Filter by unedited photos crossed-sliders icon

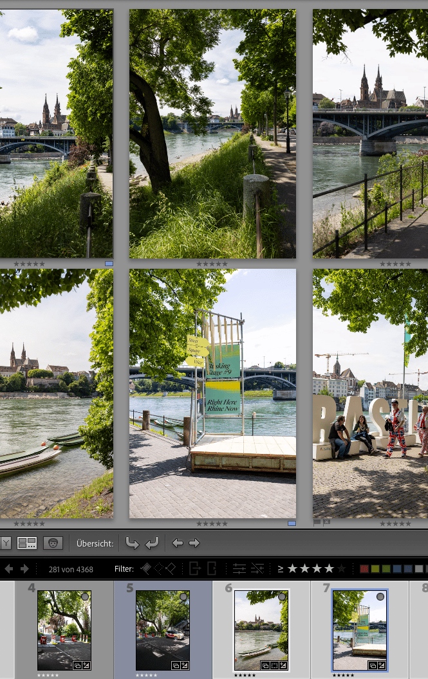pyautogui.click(x=257, y=568)
